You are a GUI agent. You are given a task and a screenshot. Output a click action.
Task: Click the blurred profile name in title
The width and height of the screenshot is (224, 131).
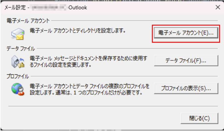[x=49, y=7]
